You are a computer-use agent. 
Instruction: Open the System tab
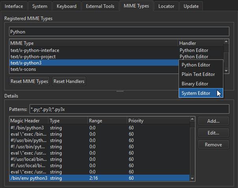coord(40,6)
